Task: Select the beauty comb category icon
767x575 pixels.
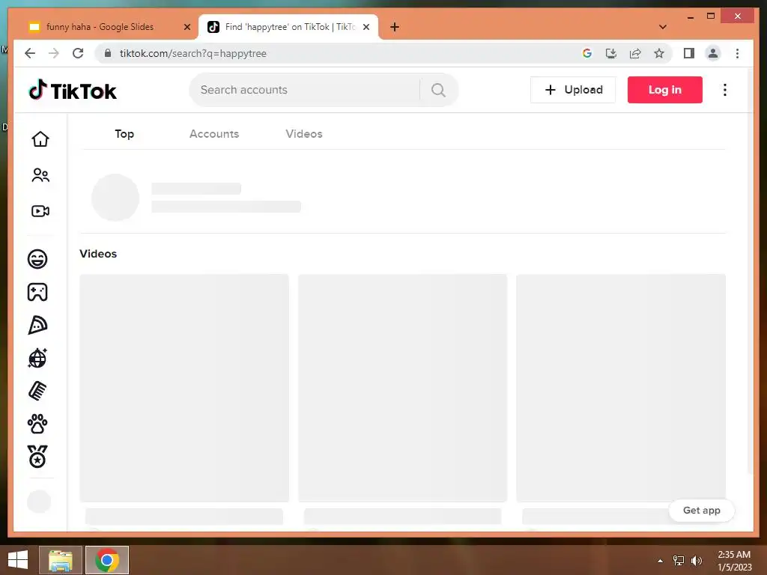Action: tap(37, 391)
